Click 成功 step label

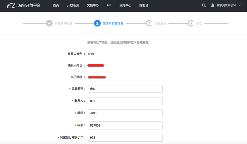[199, 23]
